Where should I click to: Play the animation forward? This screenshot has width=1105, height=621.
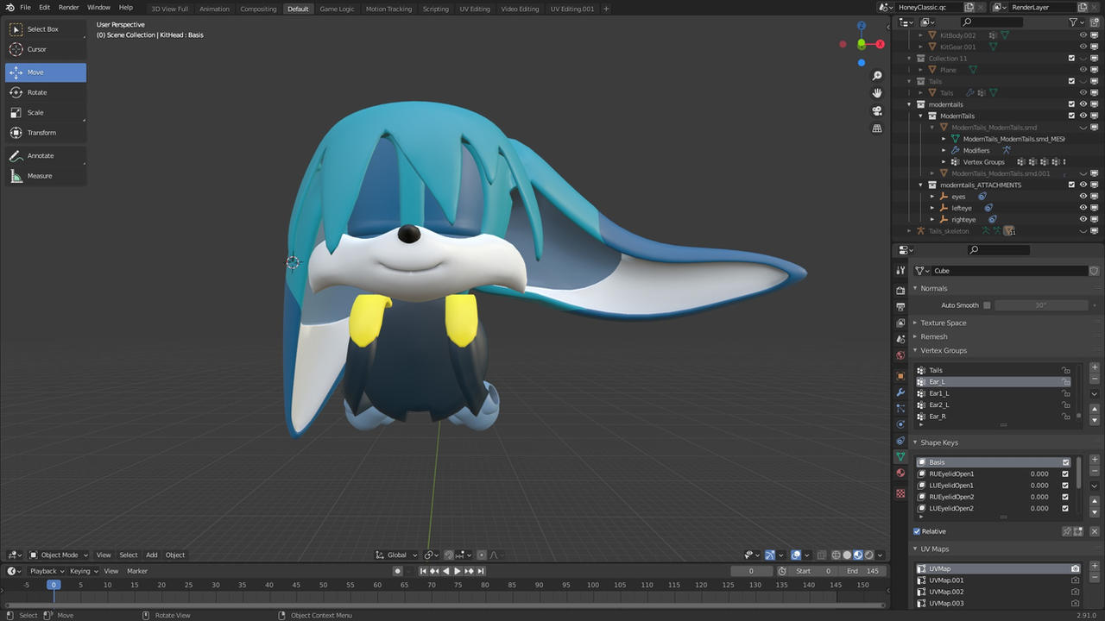pos(458,571)
